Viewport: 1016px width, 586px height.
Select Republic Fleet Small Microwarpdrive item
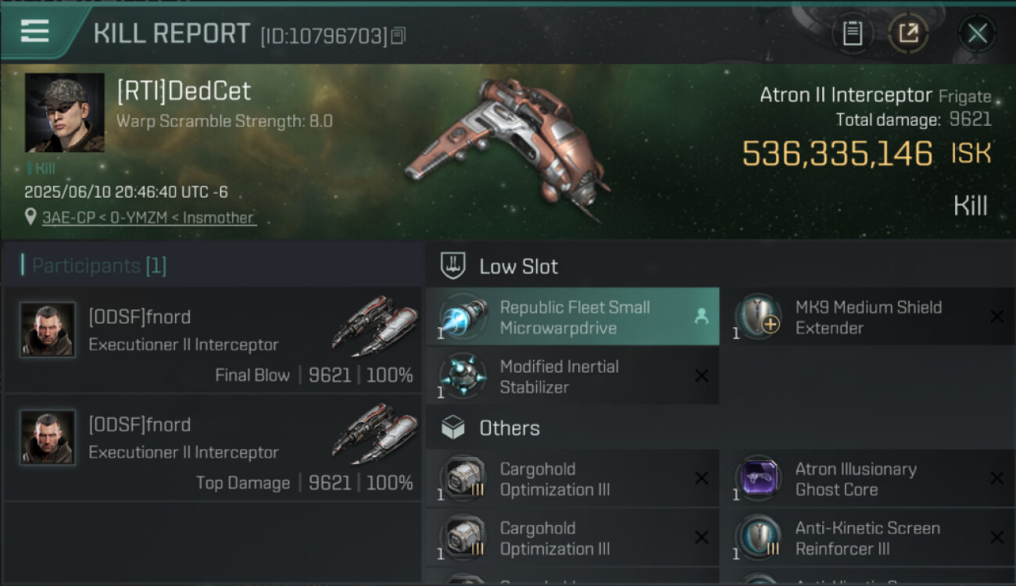pos(574,317)
